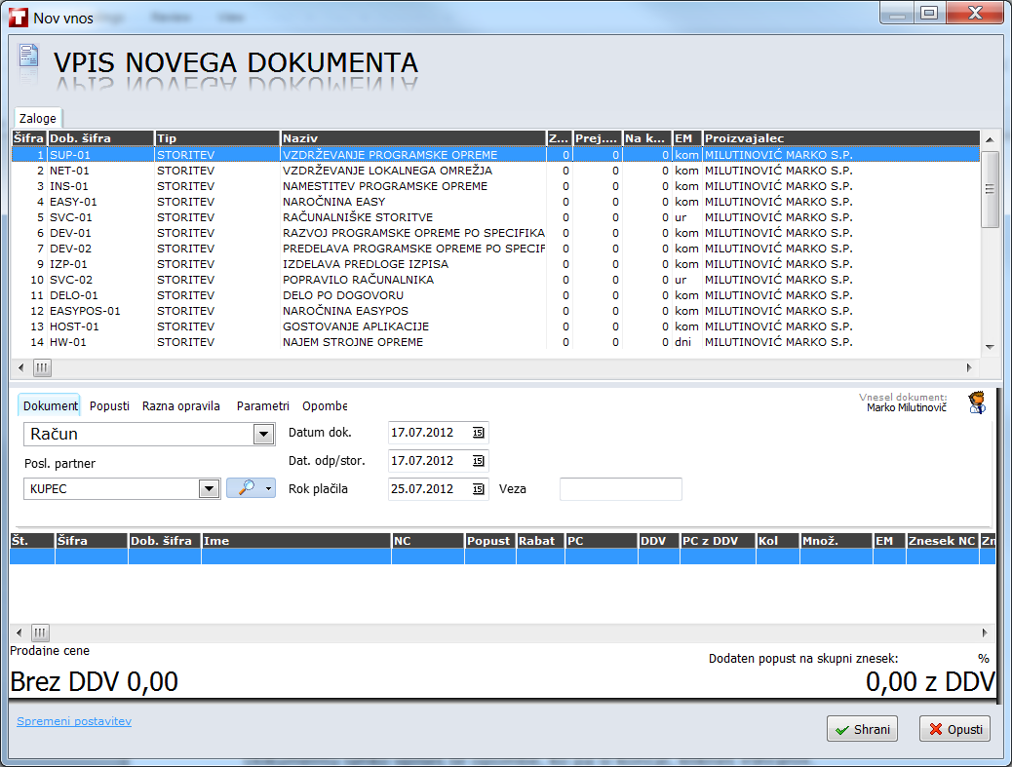Expand the Račun document type dropdown
The width and height of the screenshot is (1012, 767).
pyautogui.click(x=263, y=434)
